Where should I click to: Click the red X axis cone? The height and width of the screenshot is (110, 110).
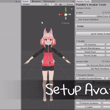click(62, 14)
